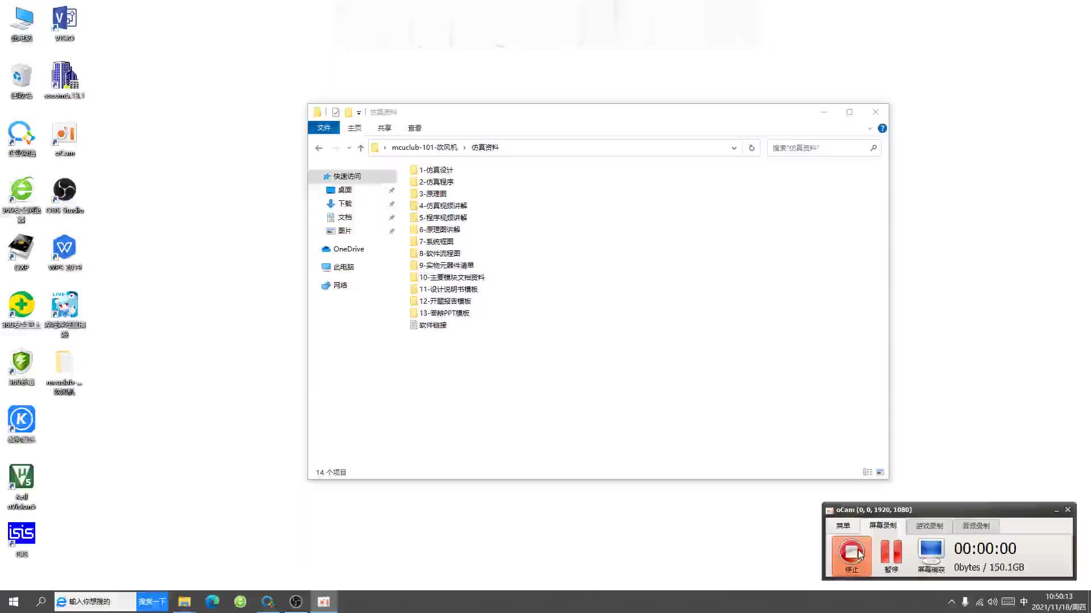Image resolution: width=1091 pixels, height=613 pixels.
Task: Switch to details view layout icon
Action: pos(867,472)
